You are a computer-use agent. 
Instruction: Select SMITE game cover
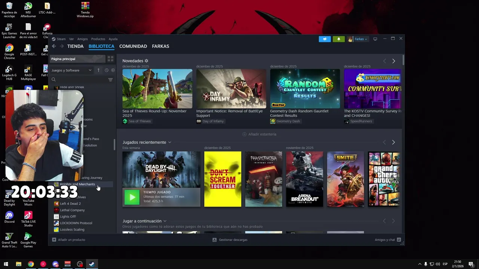tap(345, 179)
